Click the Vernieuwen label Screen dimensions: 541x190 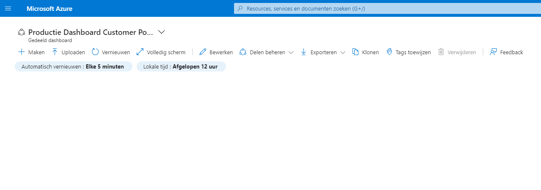coord(116,53)
